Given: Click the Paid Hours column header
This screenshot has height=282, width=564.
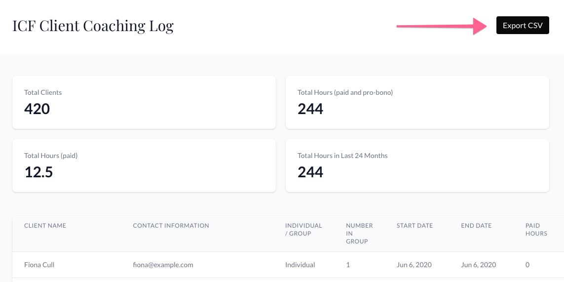Looking at the screenshot, I should [536, 230].
